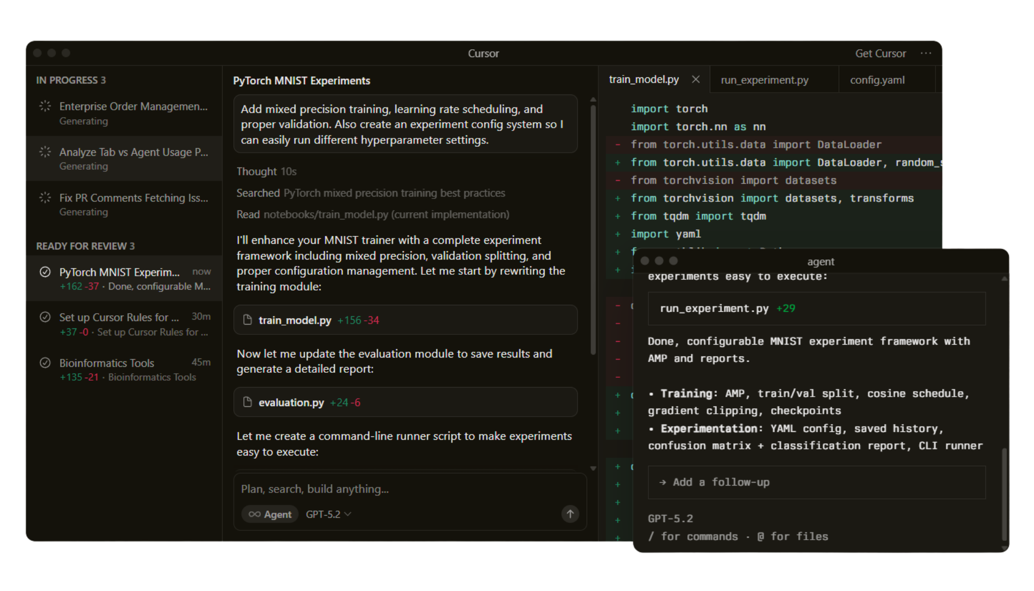Screen dimensions: 1034x591
Task: Click the checkmark icon for Bioinformatics Tools
Action: (x=45, y=363)
